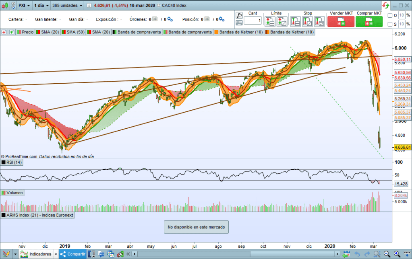Screen dimensions: 412x259
Task: Select the SMA (50) indicator tab
Action: point(73,32)
